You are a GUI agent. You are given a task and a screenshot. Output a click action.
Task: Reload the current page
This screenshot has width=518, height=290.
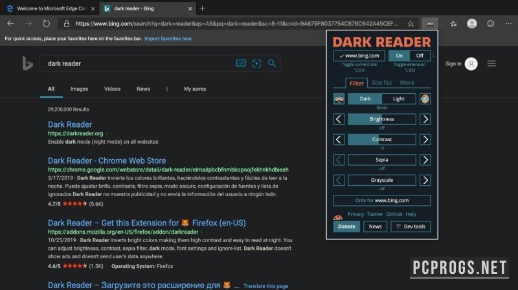click(x=46, y=23)
